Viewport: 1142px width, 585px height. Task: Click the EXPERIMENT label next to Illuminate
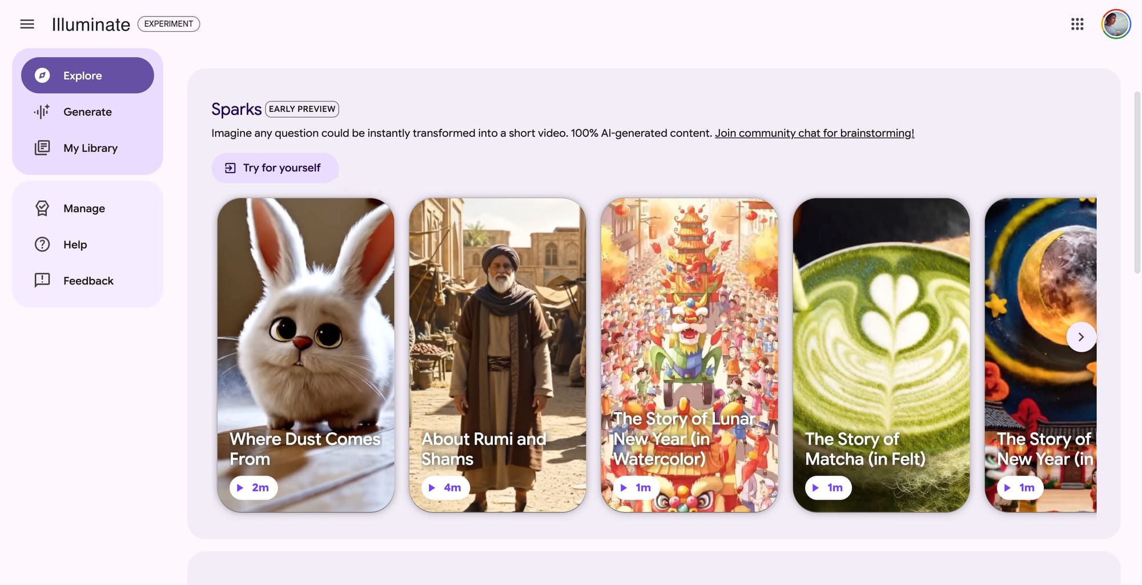pos(168,24)
